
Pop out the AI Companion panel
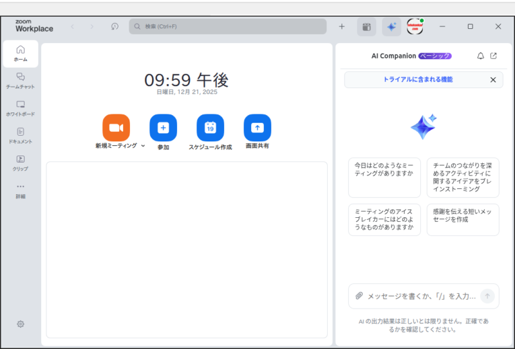(x=494, y=56)
